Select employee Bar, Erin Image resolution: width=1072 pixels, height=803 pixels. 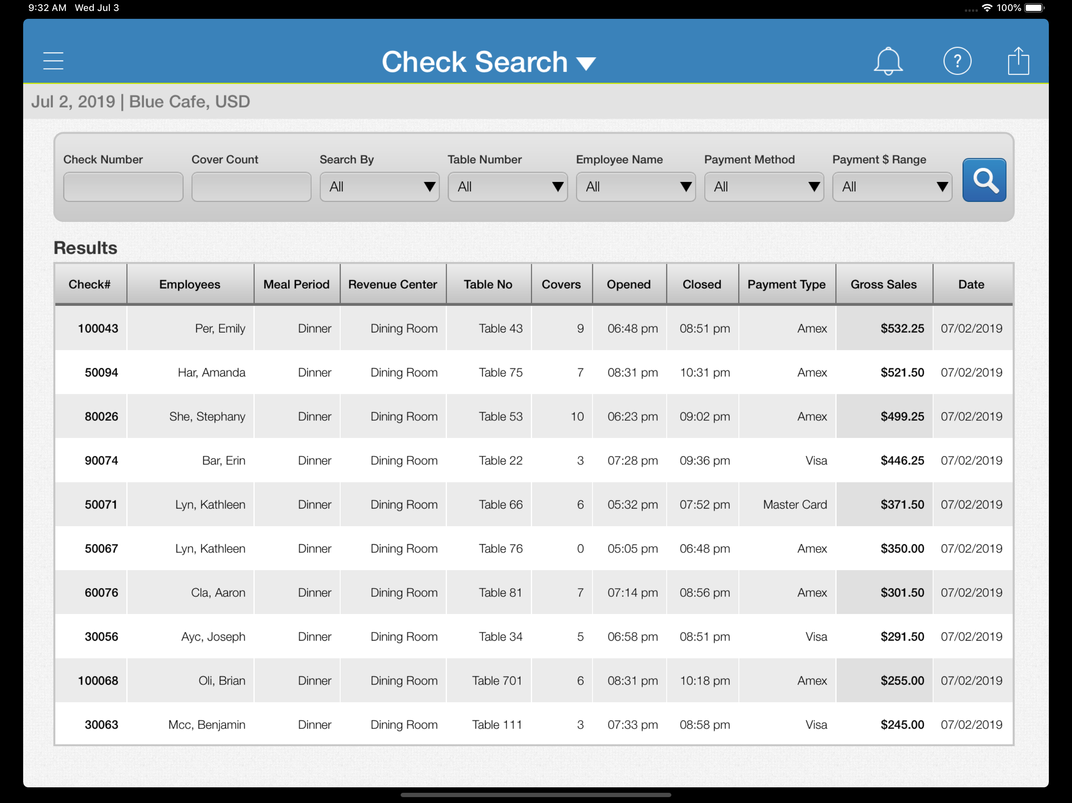click(x=223, y=461)
